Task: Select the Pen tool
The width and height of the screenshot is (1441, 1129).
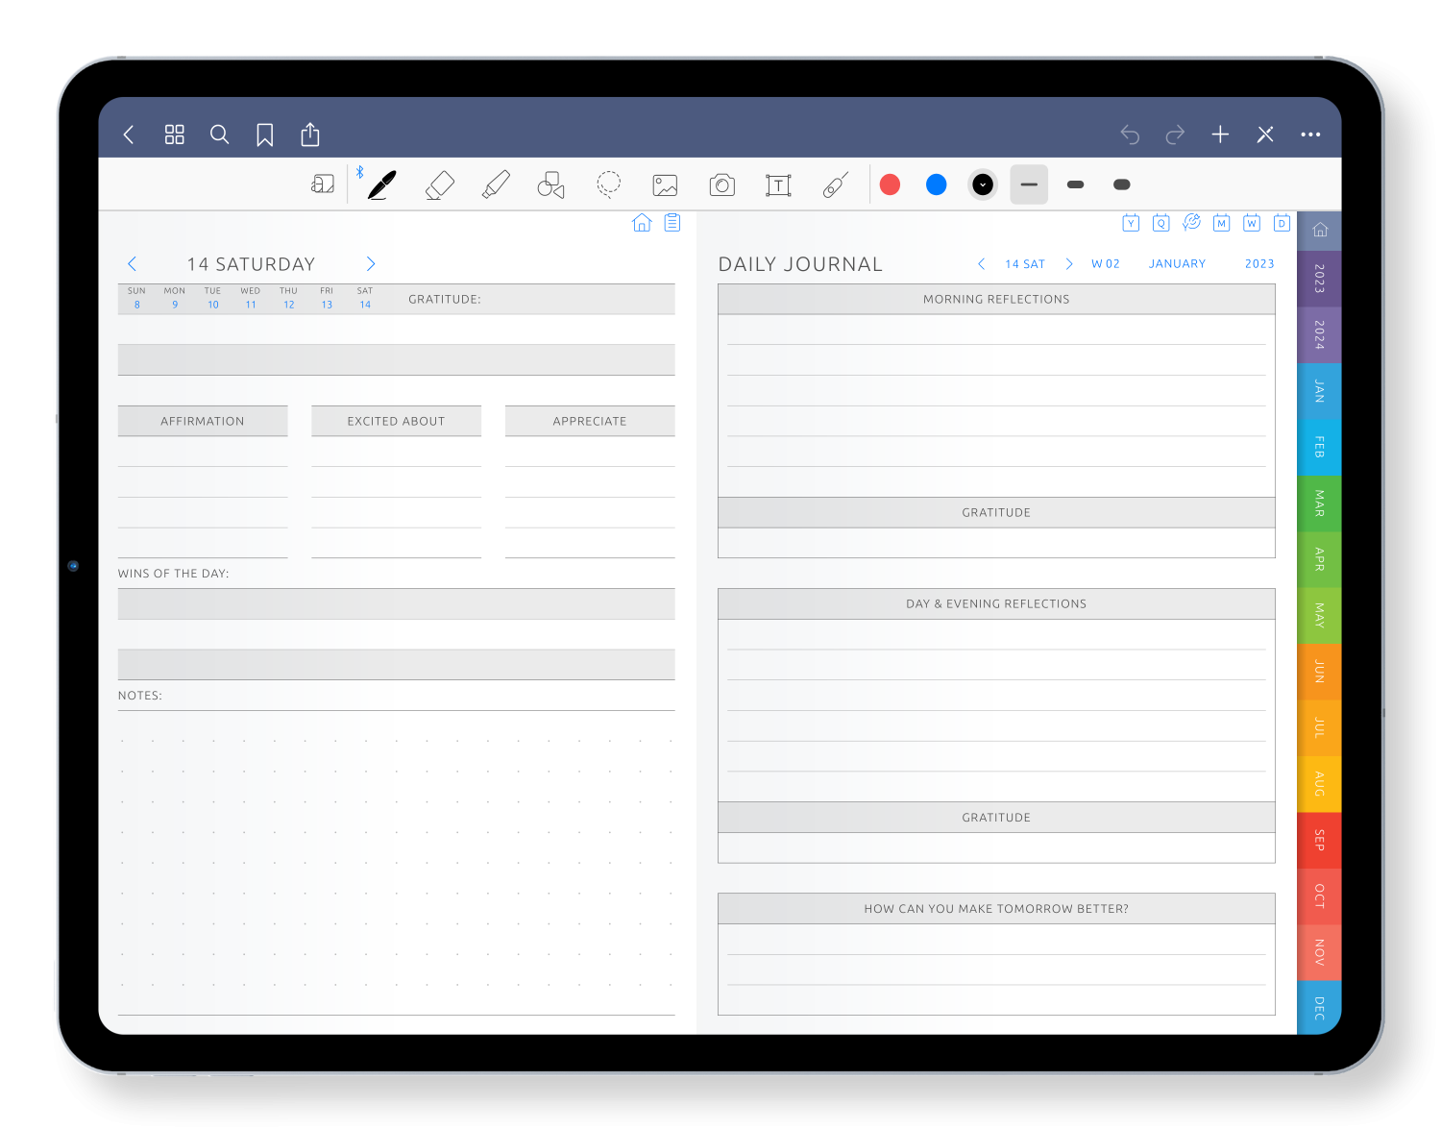Action: tap(381, 184)
